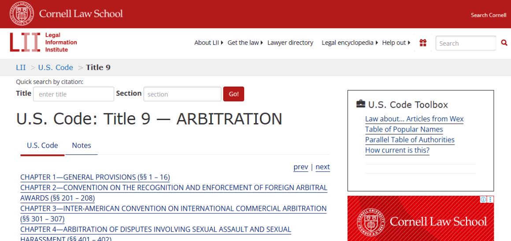Open Chapter 4 Sexual Assault disputes link
The width and height of the screenshot is (511, 241).
(156, 233)
